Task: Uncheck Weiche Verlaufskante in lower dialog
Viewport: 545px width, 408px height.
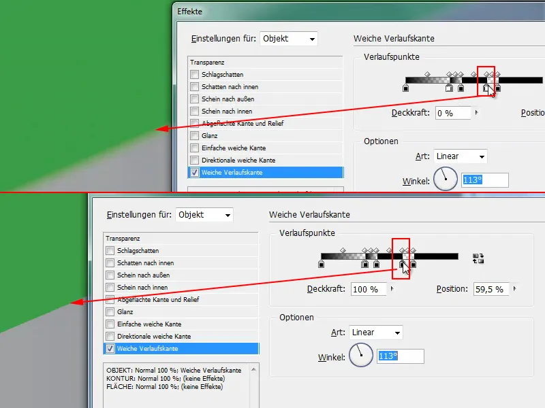Action: tap(110, 348)
